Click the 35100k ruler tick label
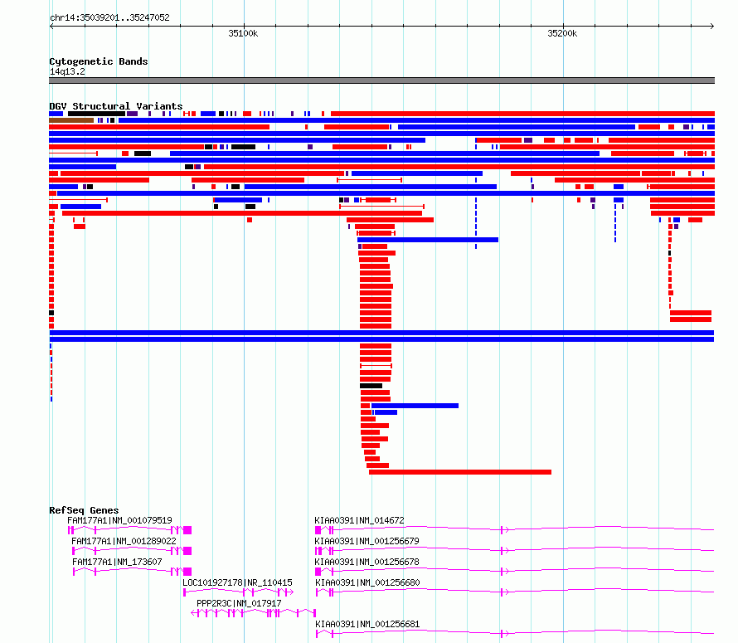 [x=243, y=33]
